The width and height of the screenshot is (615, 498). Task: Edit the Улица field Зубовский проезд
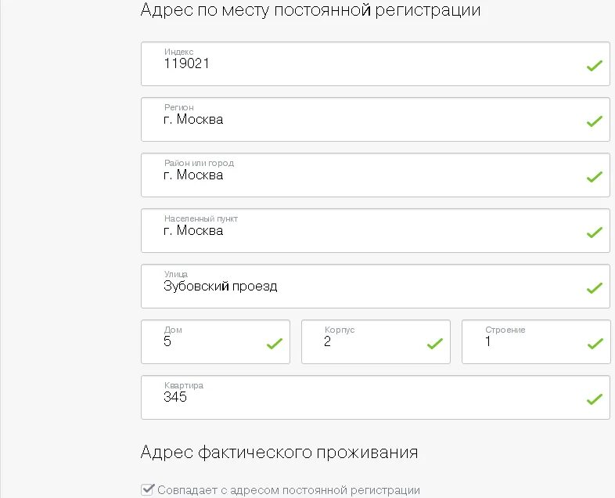coord(376,286)
